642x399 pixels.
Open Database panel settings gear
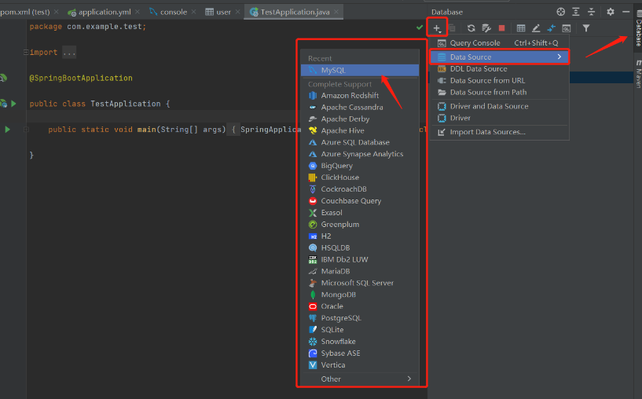[611, 12]
